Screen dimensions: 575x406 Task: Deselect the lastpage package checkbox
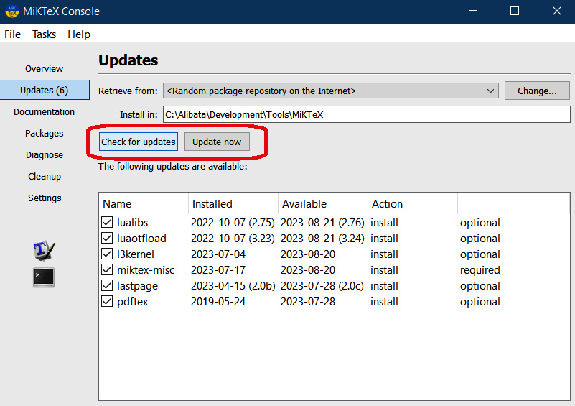point(107,285)
